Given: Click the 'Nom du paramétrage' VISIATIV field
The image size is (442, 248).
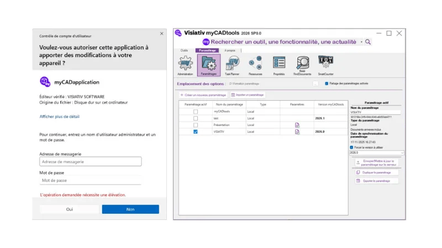Looking at the screenshot, I should pyautogui.click(x=376, y=112).
